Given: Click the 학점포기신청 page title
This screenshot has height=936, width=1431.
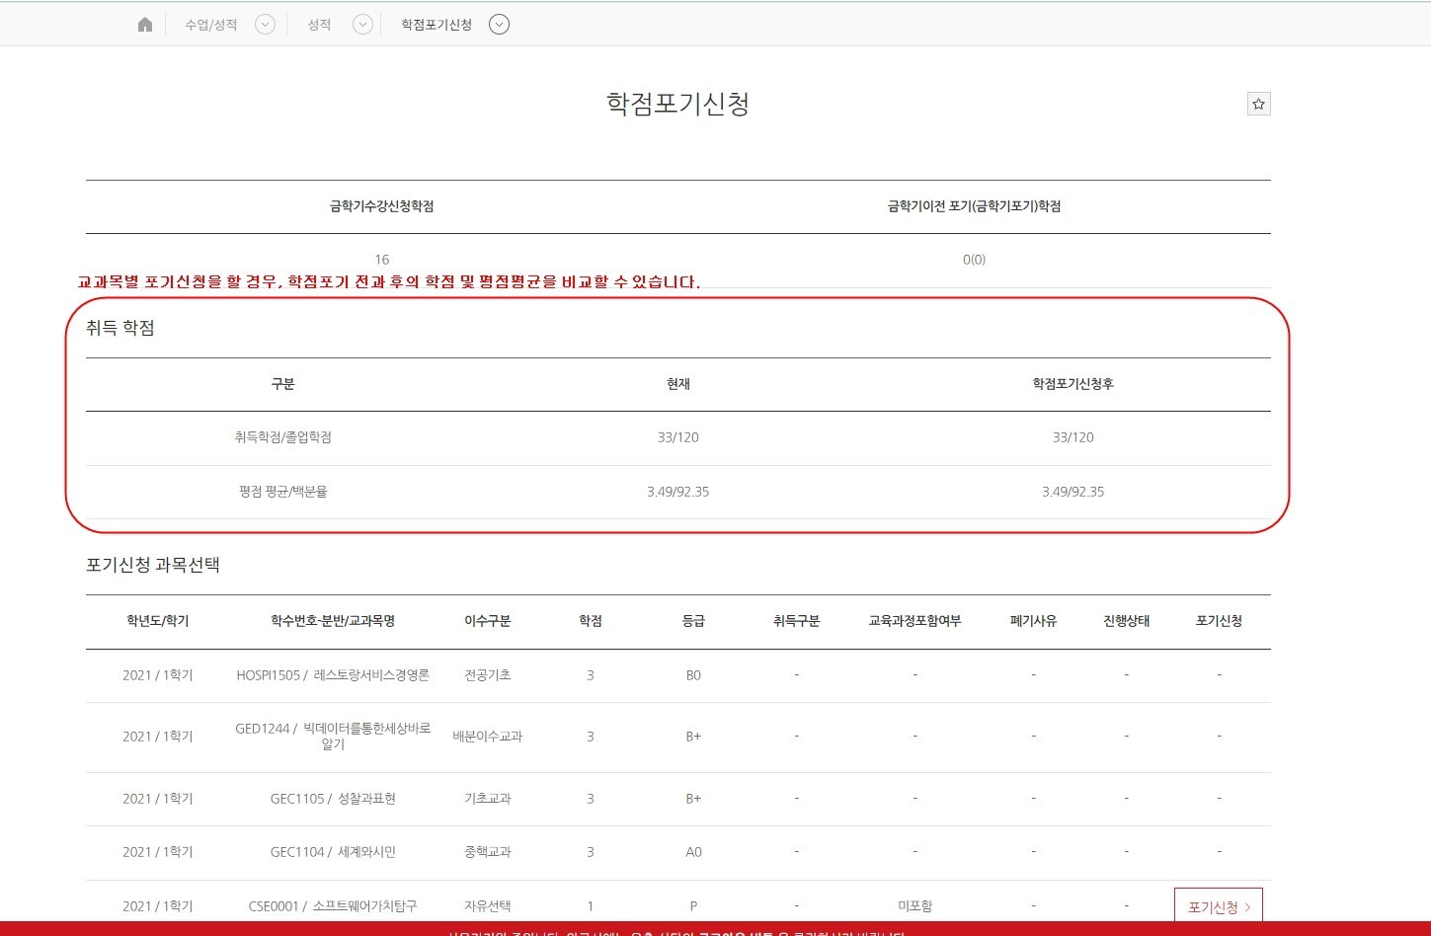Looking at the screenshot, I should coord(677,104).
